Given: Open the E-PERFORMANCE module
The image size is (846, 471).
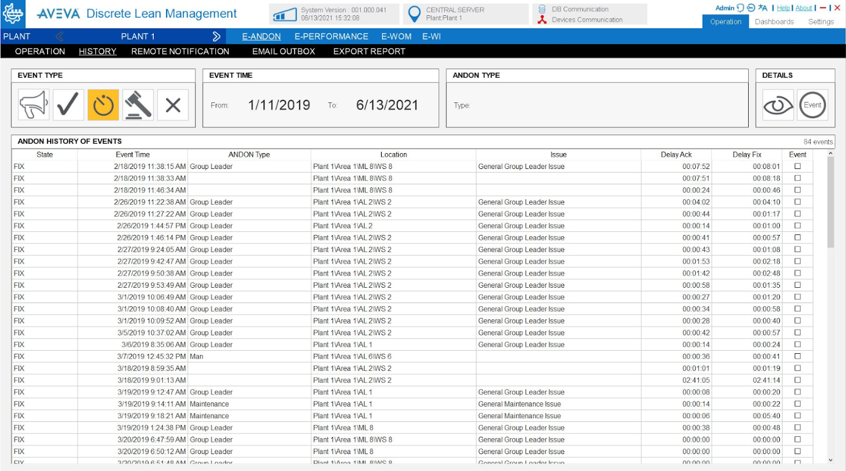Looking at the screenshot, I should click(331, 36).
